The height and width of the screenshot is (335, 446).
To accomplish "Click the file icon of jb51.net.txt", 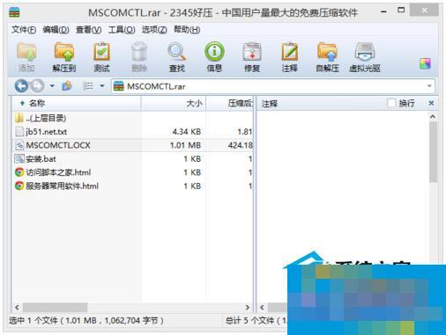I will click(19, 132).
